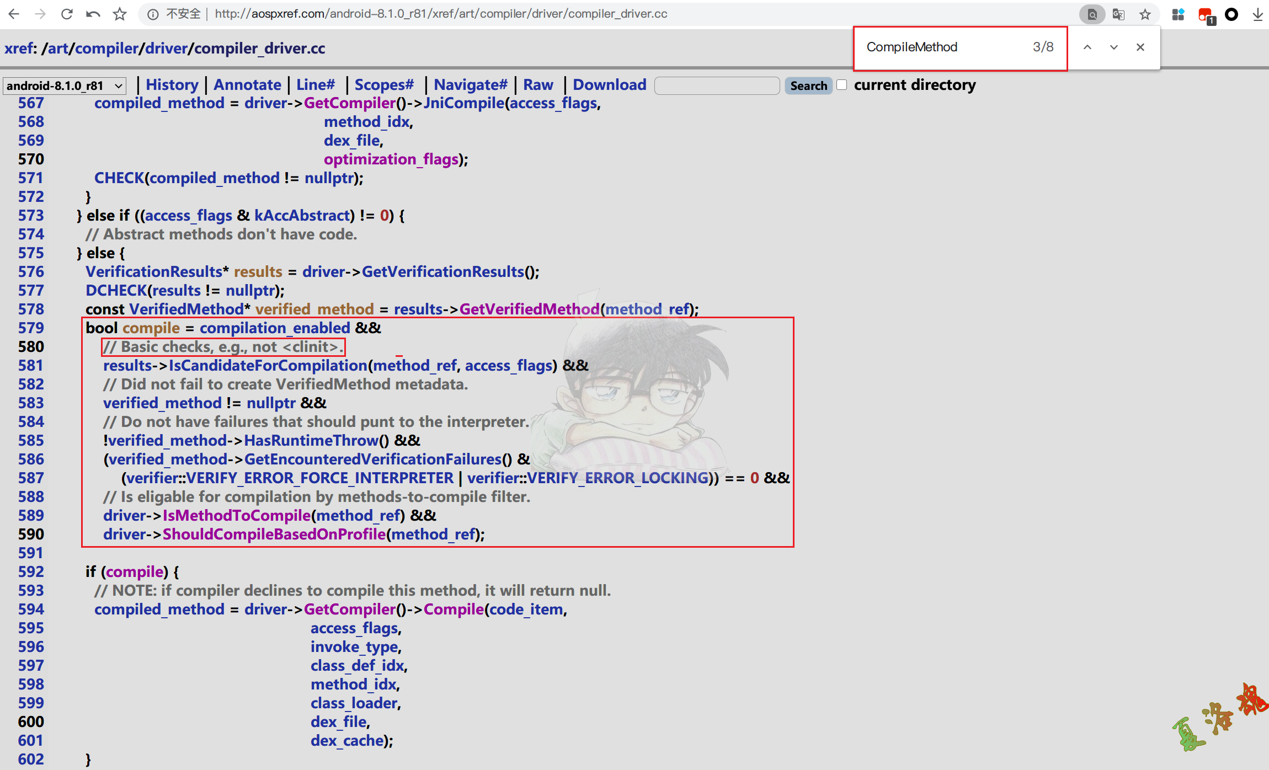Go to previous find match arrow
Image resolution: width=1269 pixels, height=770 pixels.
(x=1087, y=47)
